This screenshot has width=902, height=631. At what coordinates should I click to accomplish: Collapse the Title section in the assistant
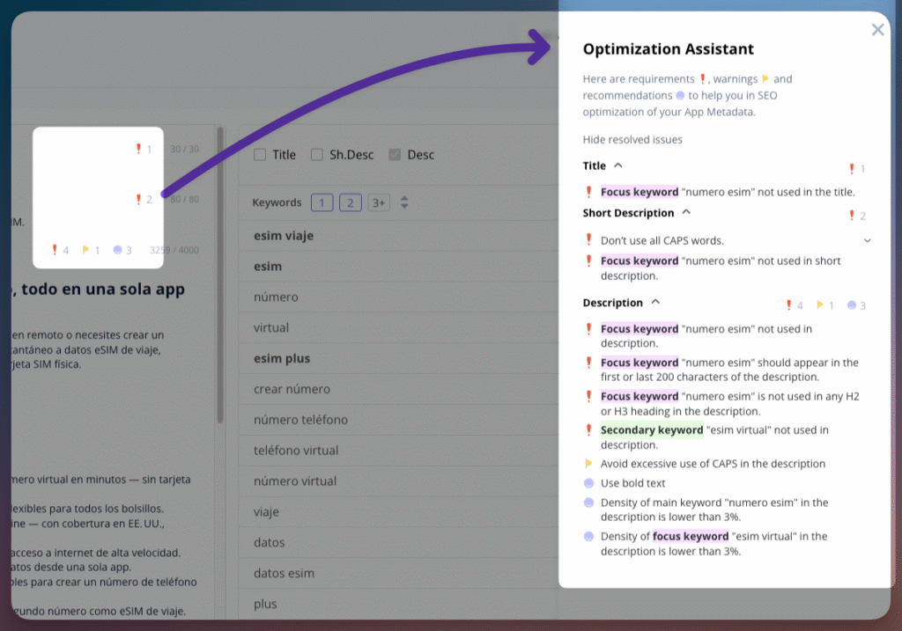618,165
